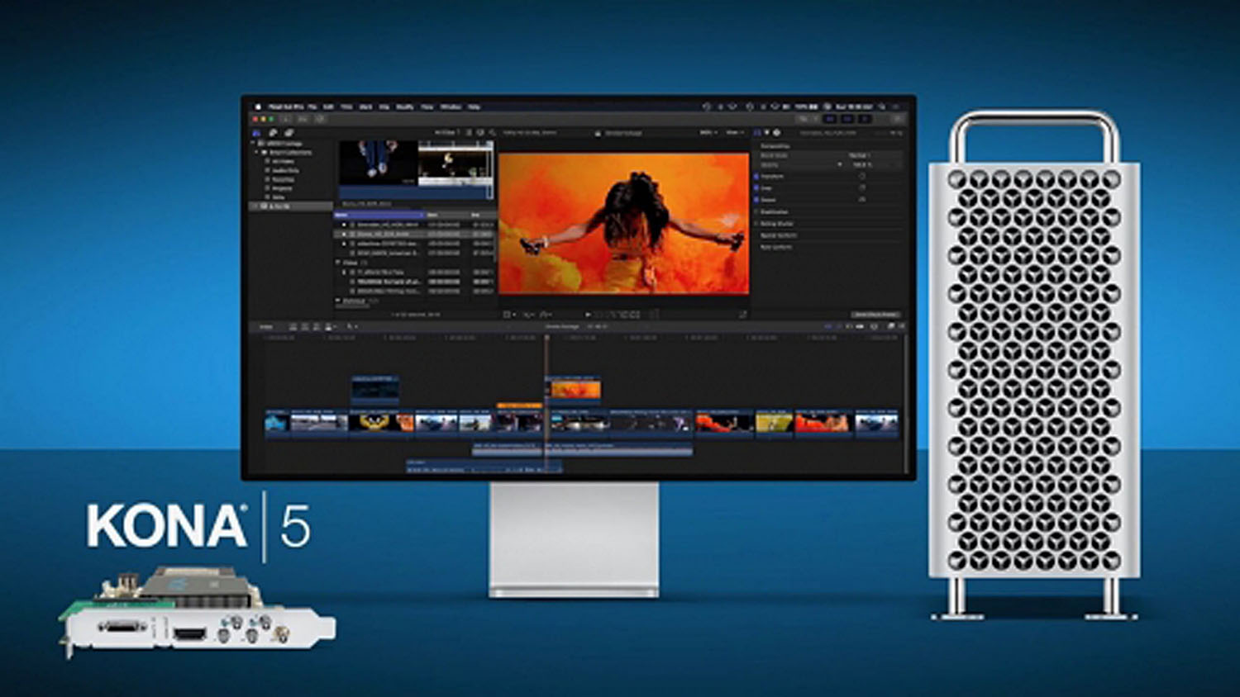Open the Edit menu
The height and width of the screenshot is (697, 1240).
click(x=328, y=107)
